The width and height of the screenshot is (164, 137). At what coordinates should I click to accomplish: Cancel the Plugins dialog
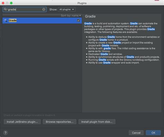click(136, 133)
